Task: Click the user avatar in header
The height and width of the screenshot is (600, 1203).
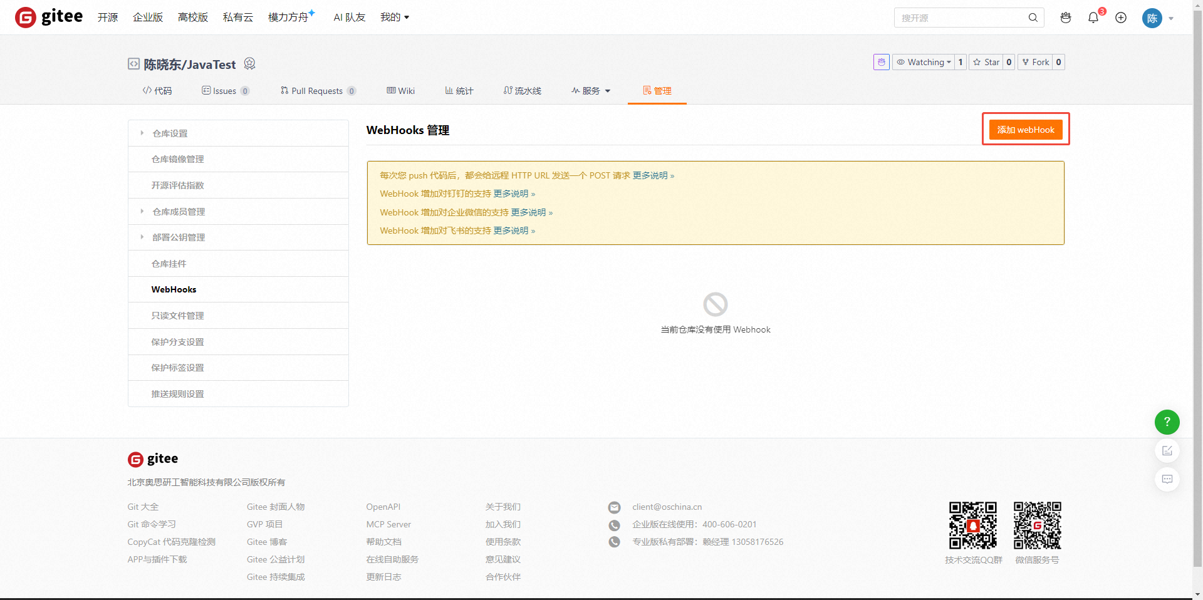Action: coord(1152,18)
